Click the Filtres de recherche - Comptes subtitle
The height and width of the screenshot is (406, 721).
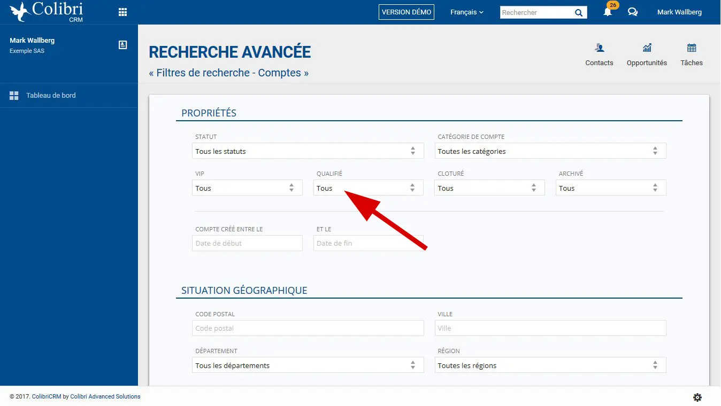coord(229,73)
